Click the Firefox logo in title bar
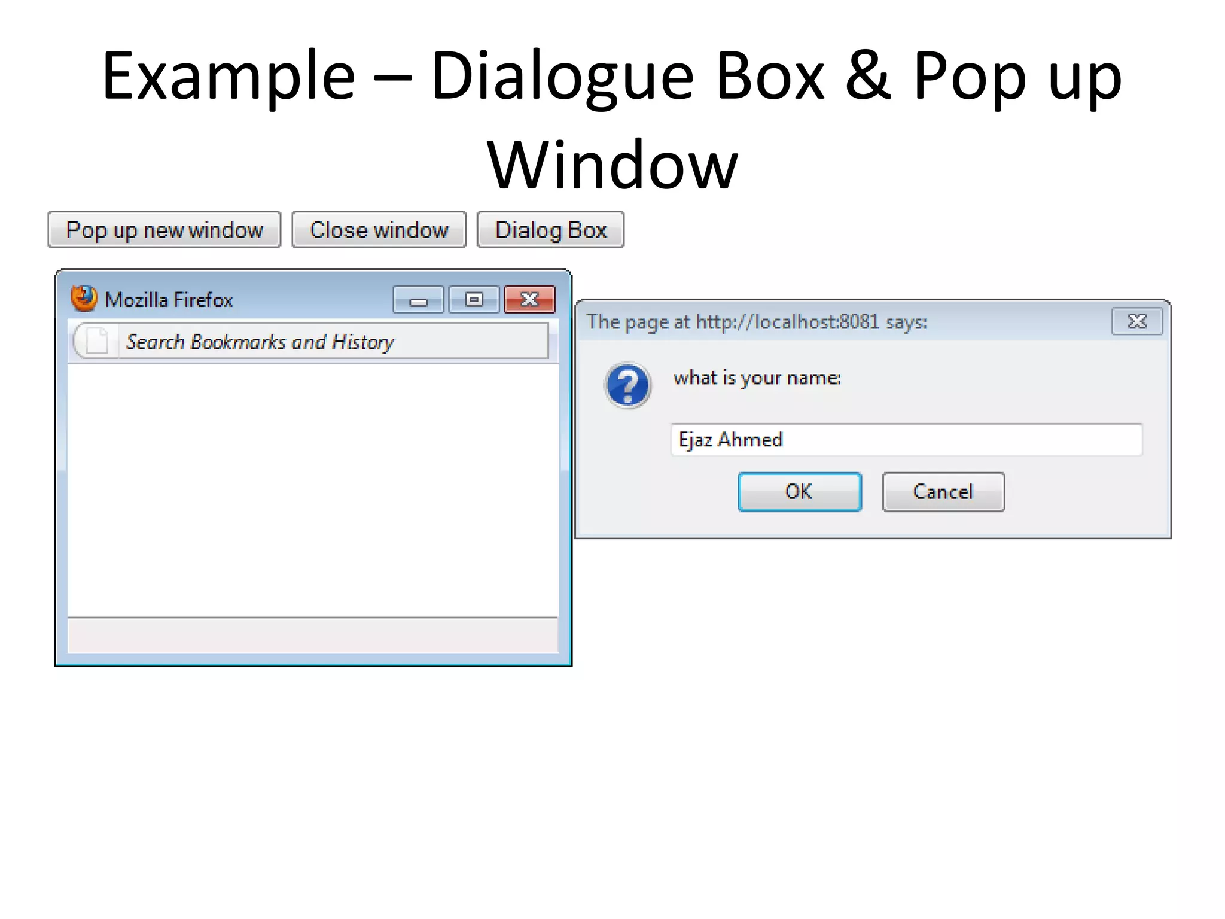This screenshot has width=1225, height=919. tap(84, 299)
